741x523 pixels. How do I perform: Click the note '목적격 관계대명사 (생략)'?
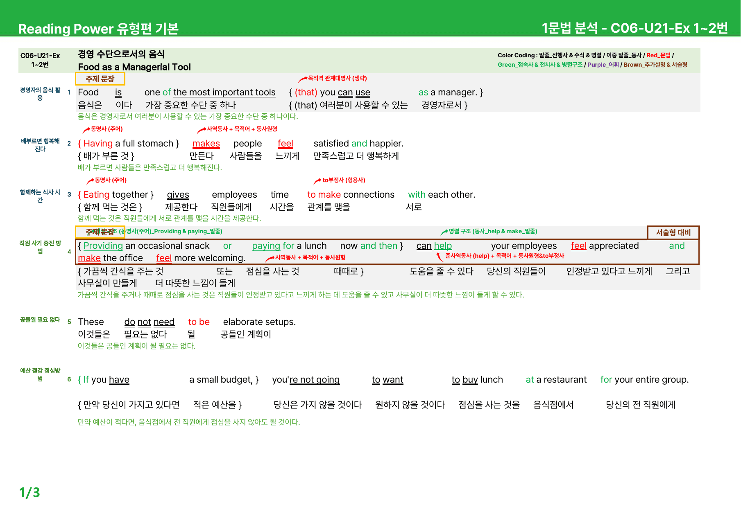(x=337, y=78)
